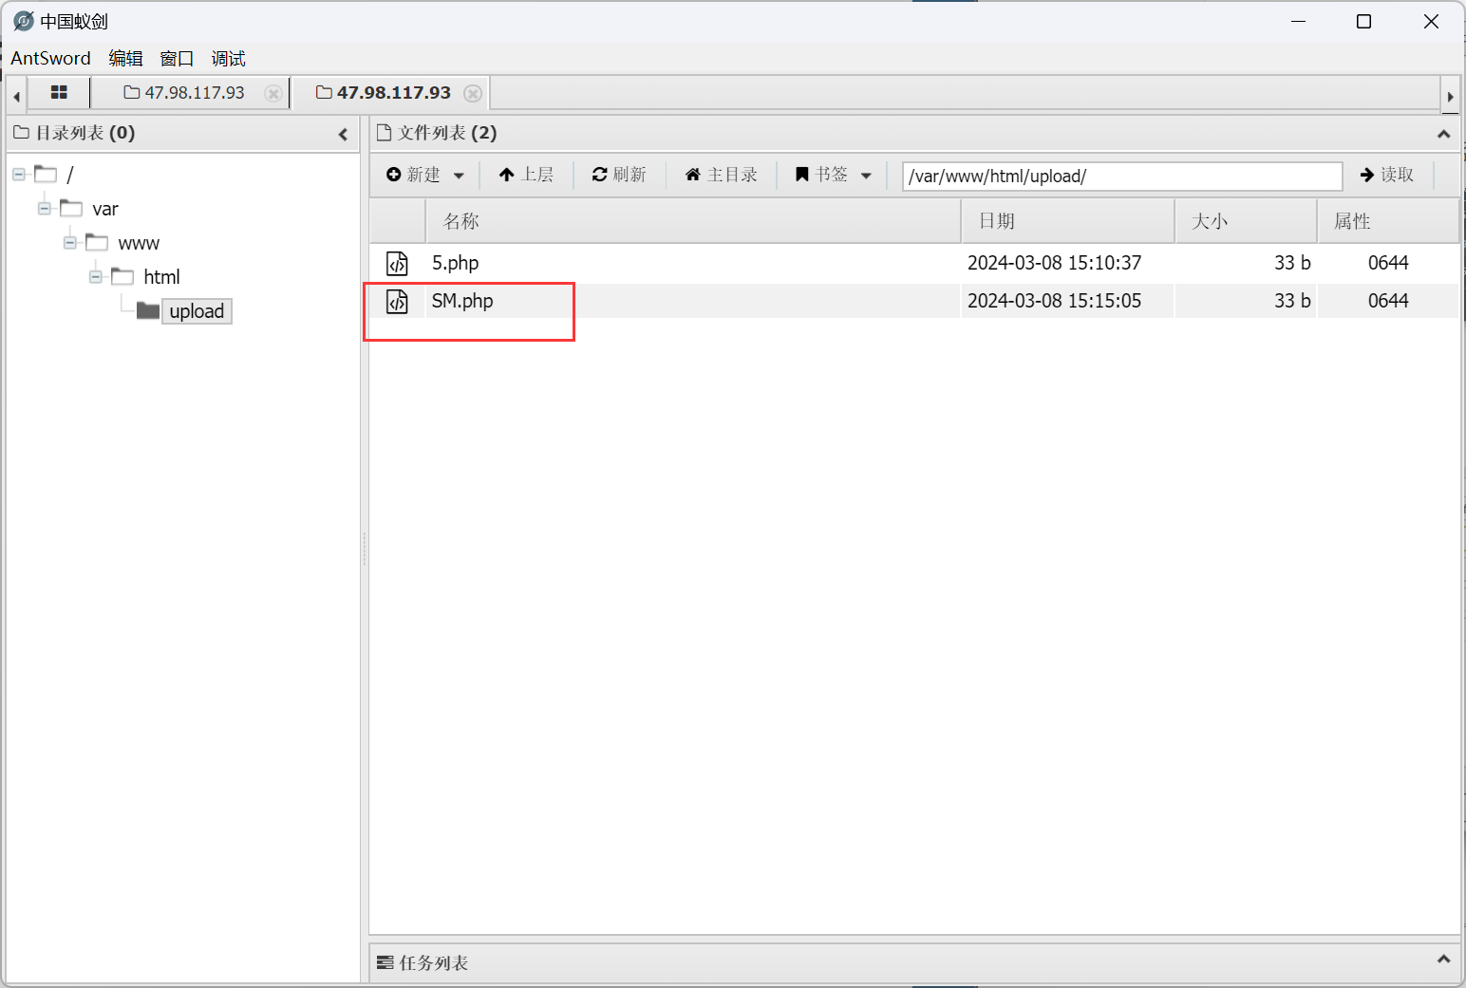
Task: Click the 读取 read button
Action: pos(1387,175)
